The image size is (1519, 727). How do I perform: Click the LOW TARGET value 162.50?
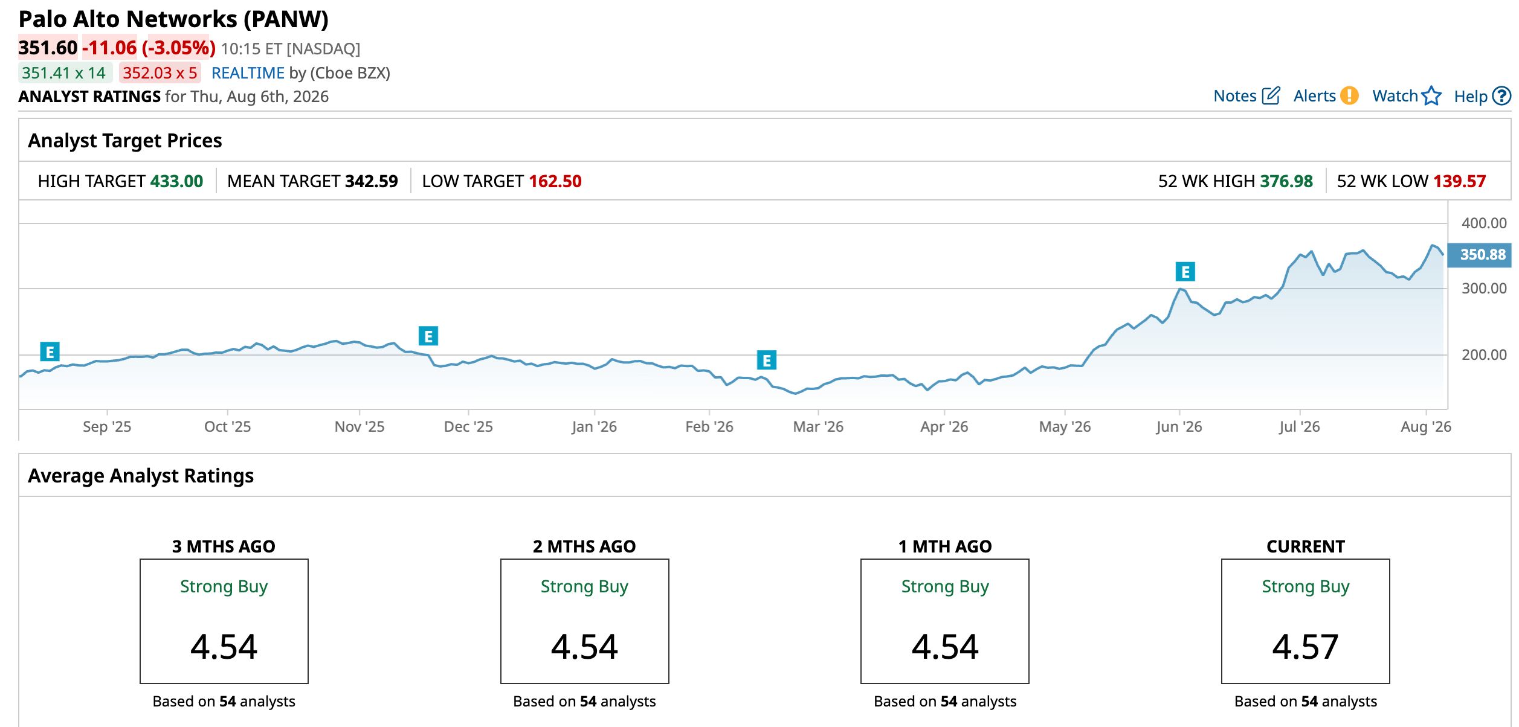(555, 181)
